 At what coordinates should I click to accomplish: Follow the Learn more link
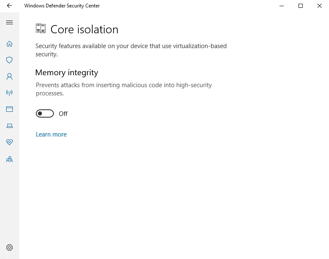coord(51,134)
